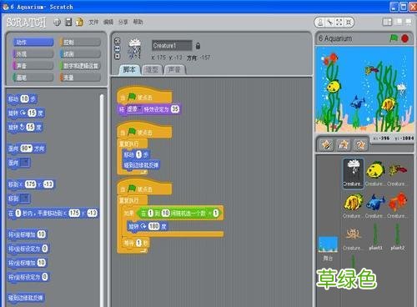Select the jellyfish Creature1 sprite thumbnail
Screen dimensions: 417x307
tap(353, 174)
